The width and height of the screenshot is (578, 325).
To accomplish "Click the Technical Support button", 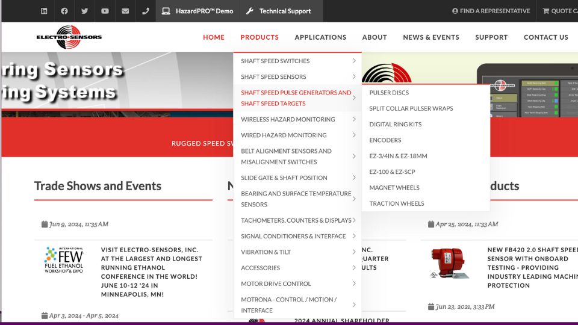I will click(279, 11).
